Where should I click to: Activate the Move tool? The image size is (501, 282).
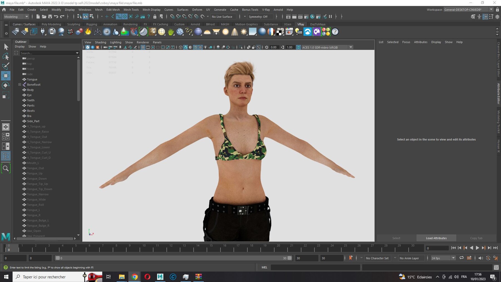tap(6, 76)
